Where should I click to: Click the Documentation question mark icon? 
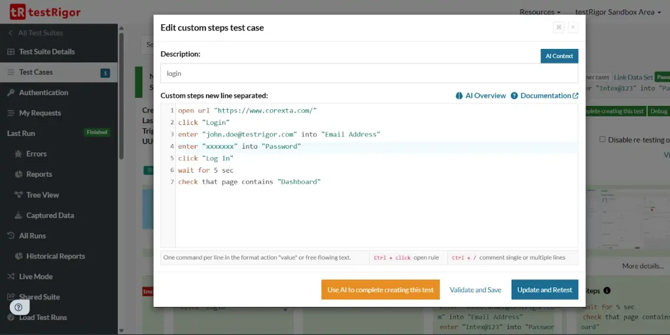(514, 96)
